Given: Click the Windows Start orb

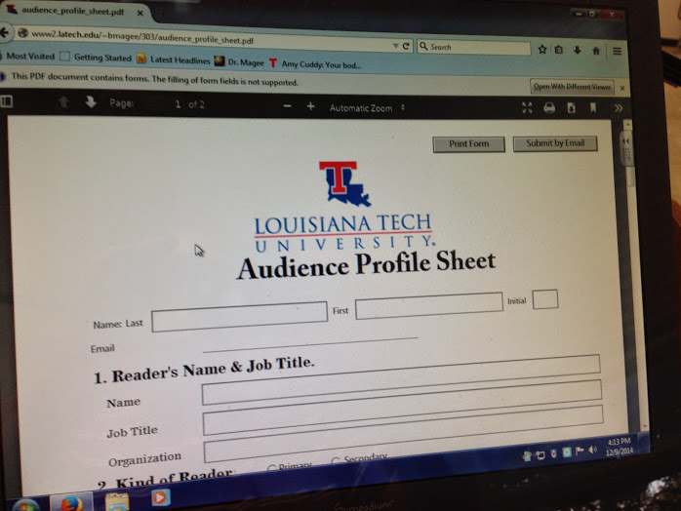Looking at the screenshot, I should [26, 506].
